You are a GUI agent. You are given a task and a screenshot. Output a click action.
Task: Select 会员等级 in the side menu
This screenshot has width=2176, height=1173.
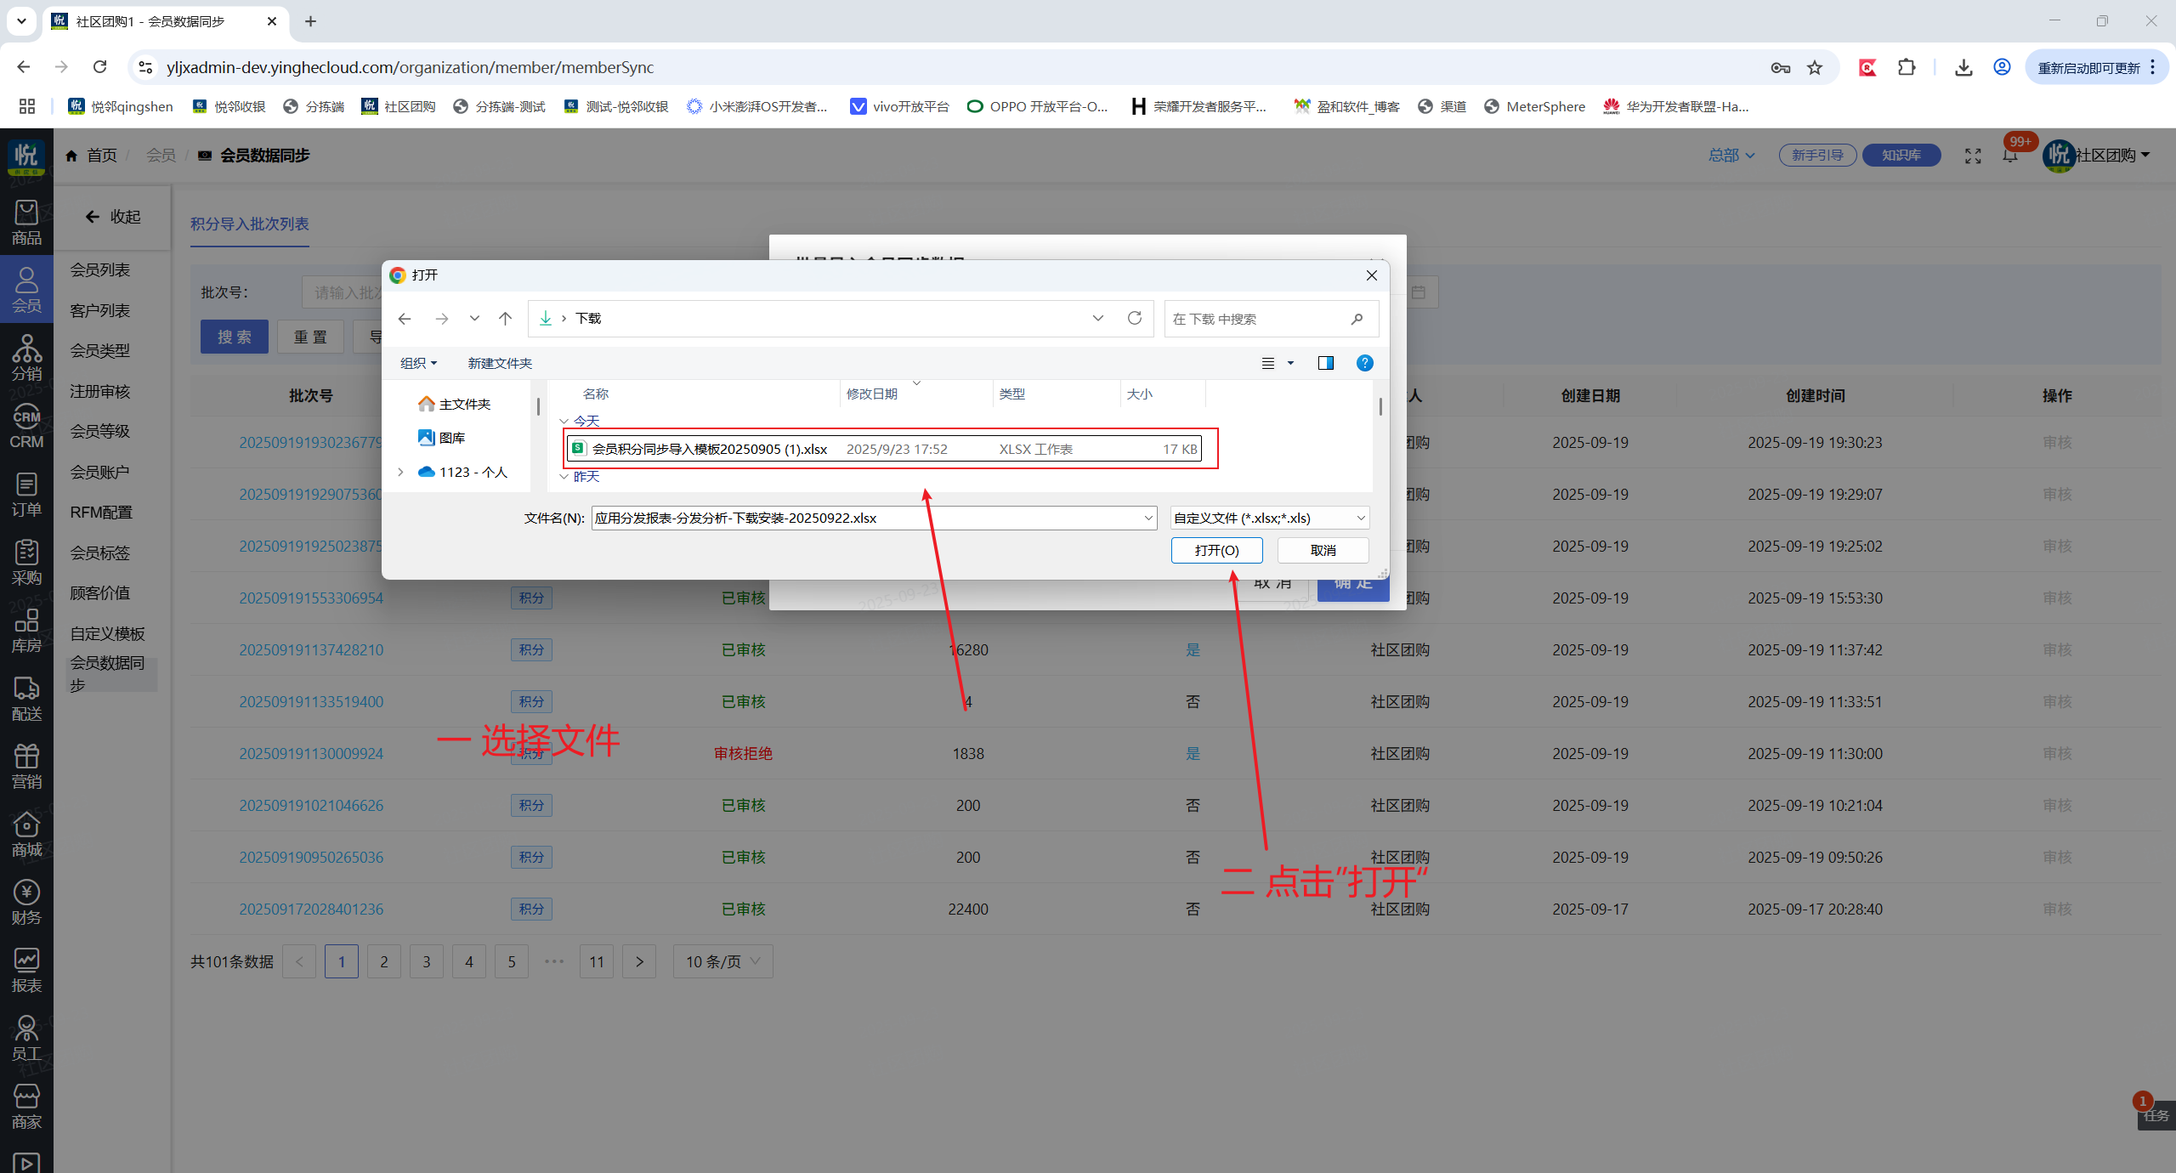[x=99, y=431]
